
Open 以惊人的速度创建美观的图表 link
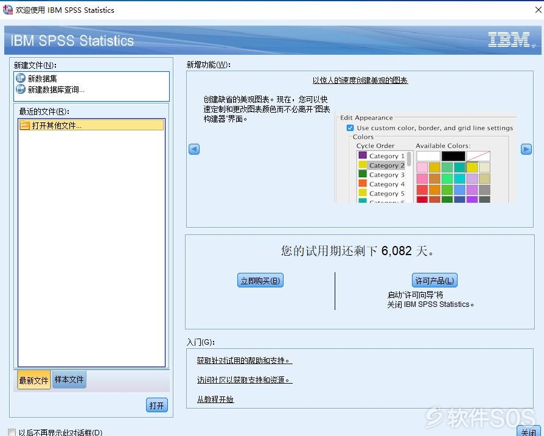[x=360, y=80]
